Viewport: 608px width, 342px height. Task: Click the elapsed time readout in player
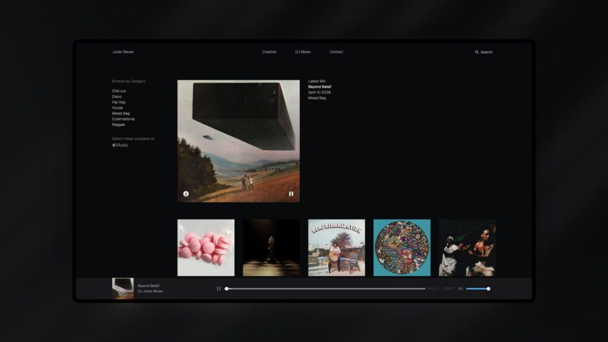(x=432, y=289)
